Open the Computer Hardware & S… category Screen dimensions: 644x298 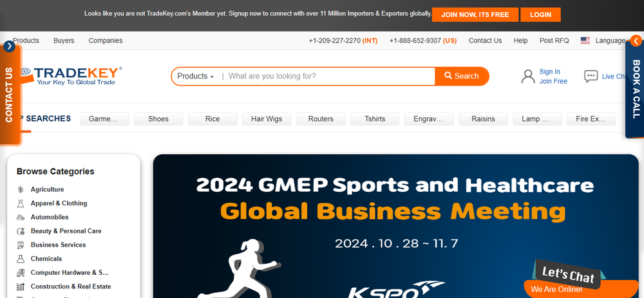[70, 272]
